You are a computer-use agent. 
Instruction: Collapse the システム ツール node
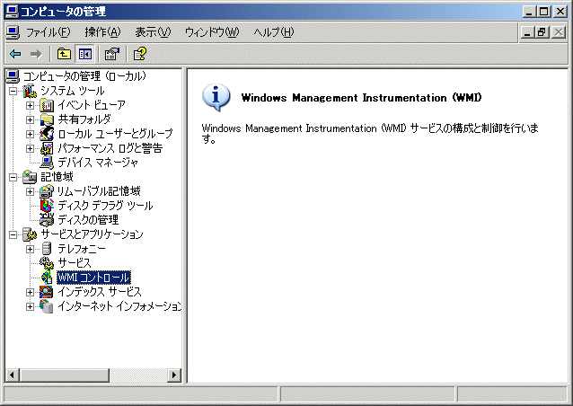[13, 91]
